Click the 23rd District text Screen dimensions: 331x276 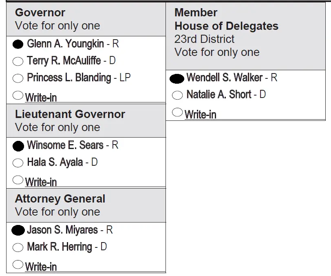coord(204,39)
